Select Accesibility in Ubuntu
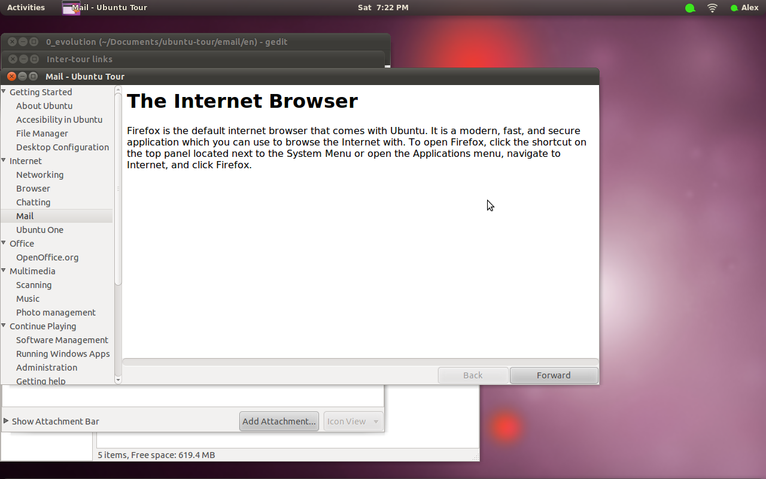 (x=59, y=120)
